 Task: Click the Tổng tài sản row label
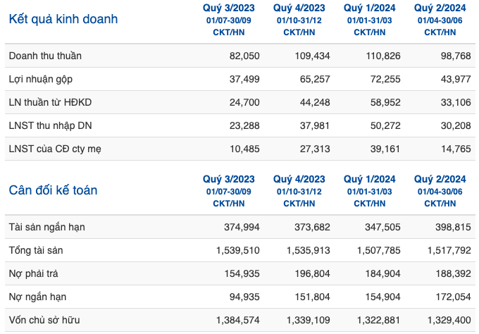click(x=36, y=250)
